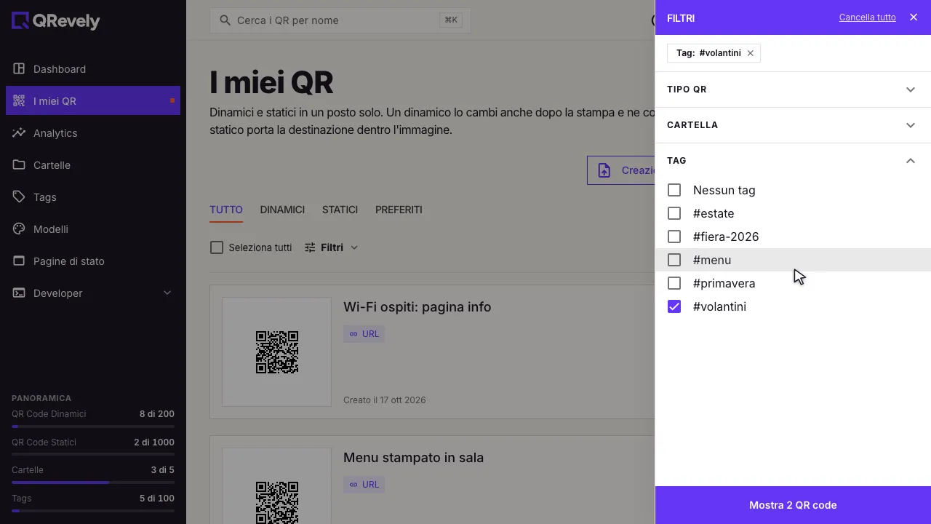Expand the Developer sidebar menu
The image size is (931, 524).
(167, 293)
